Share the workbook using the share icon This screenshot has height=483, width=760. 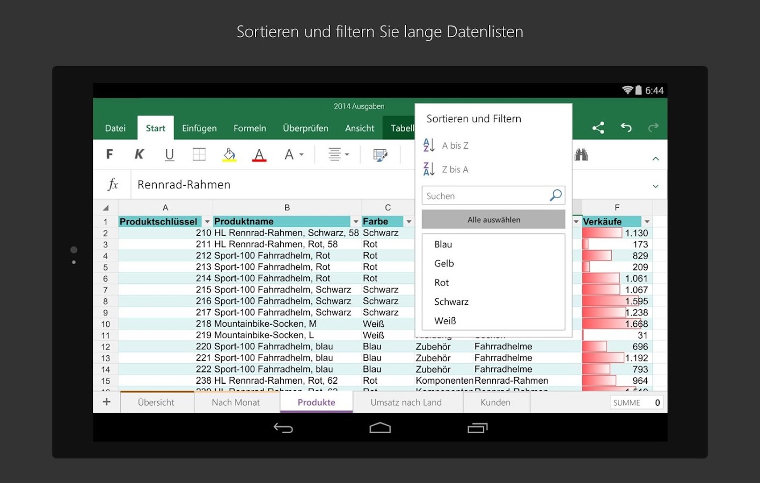click(x=598, y=128)
